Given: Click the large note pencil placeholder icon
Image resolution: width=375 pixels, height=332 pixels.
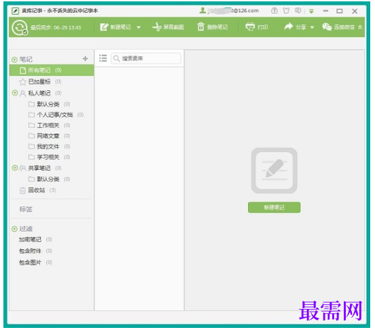Looking at the screenshot, I should (x=274, y=170).
